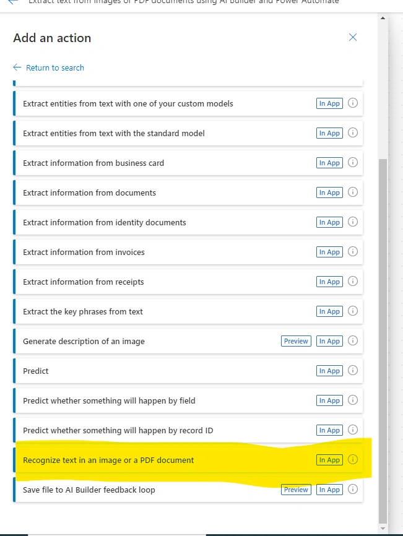Viewport: 403px width, 536px height.
Task: Click the scrollbar down arrow
Action: pyautogui.click(x=383, y=529)
